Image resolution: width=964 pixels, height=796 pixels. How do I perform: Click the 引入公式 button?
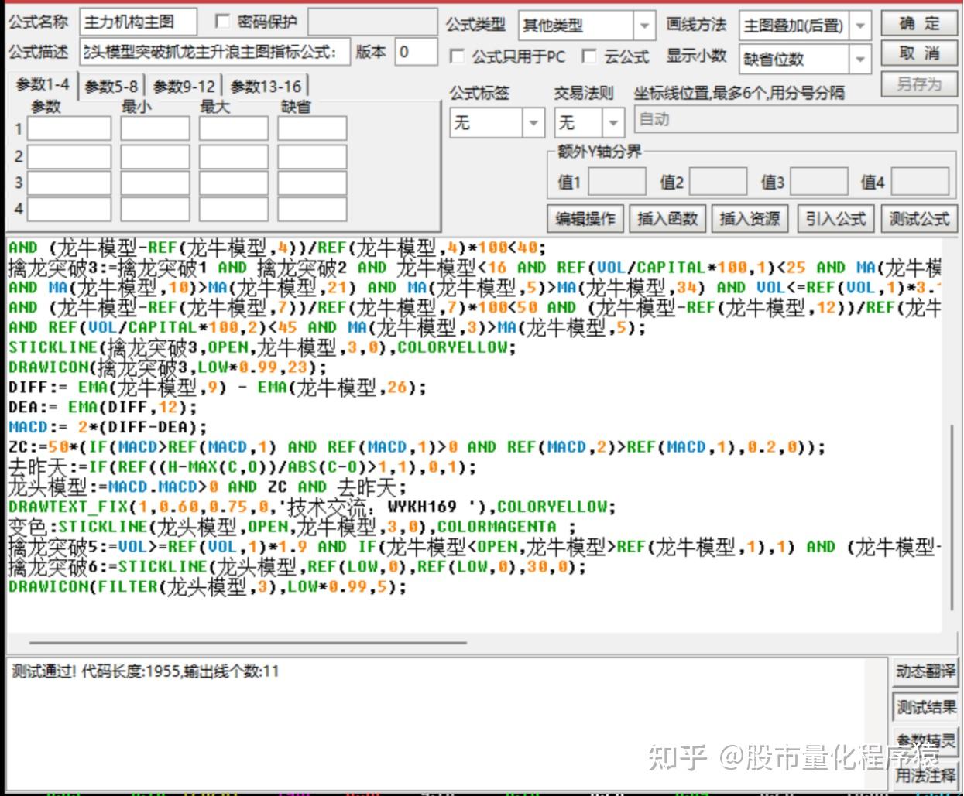point(835,219)
